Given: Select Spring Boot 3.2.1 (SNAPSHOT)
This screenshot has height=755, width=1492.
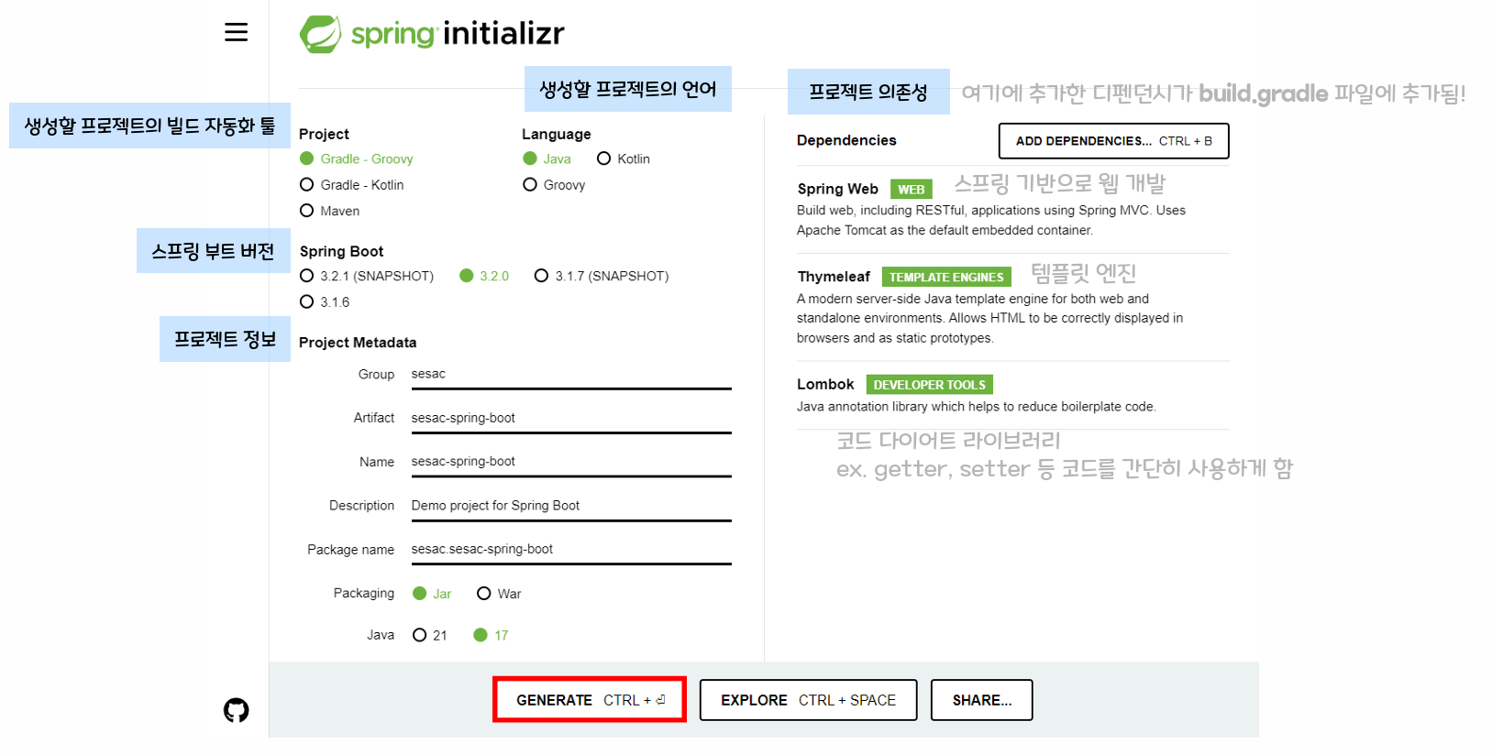Looking at the screenshot, I should click(x=367, y=276).
